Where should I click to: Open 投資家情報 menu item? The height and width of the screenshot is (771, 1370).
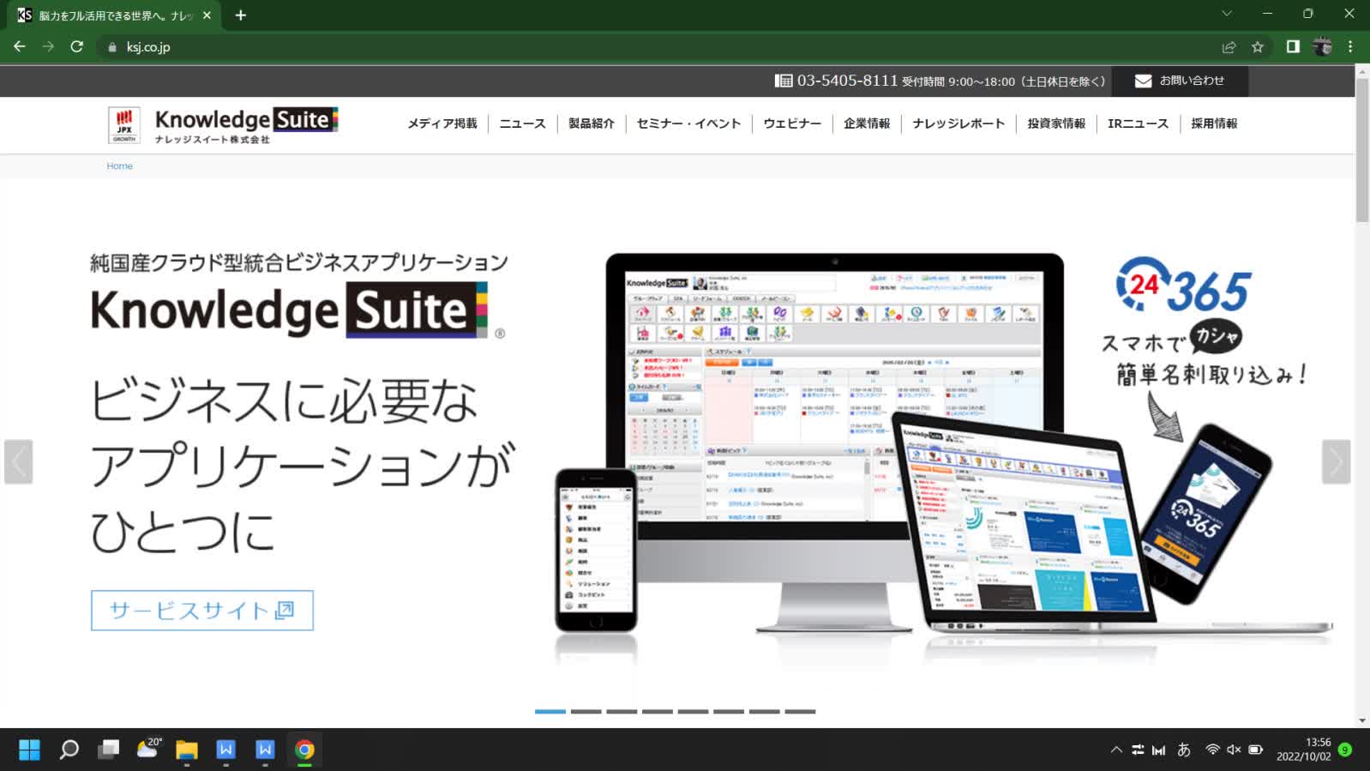(1056, 123)
